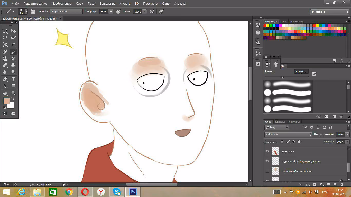
Task: Add a layer mask to the layer
Action: (314, 184)
